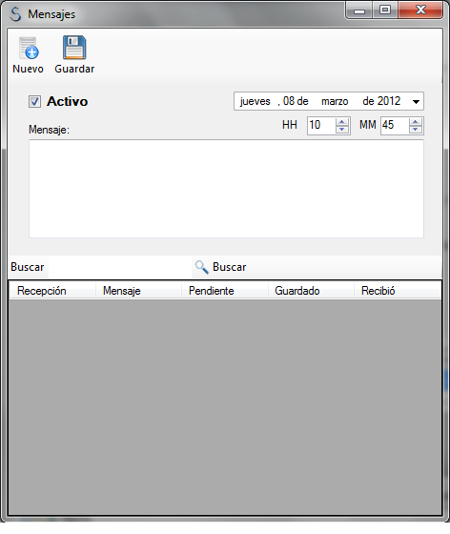Screen dimensions: 450x534
Task: Select the year 2012 in date field
Action: (389, 101)
